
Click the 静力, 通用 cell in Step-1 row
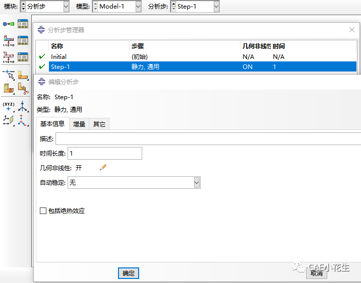pyautogui.click(x=145, y=67)
